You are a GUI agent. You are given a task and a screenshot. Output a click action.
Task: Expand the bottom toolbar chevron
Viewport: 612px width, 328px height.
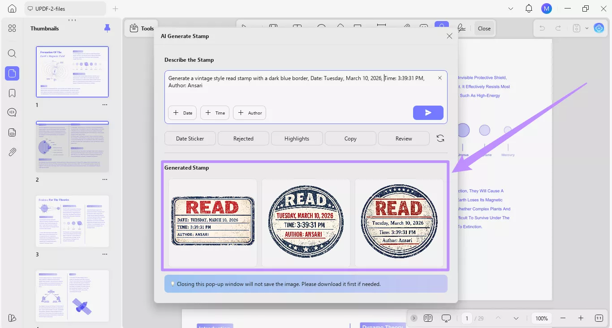pos(414,318)
